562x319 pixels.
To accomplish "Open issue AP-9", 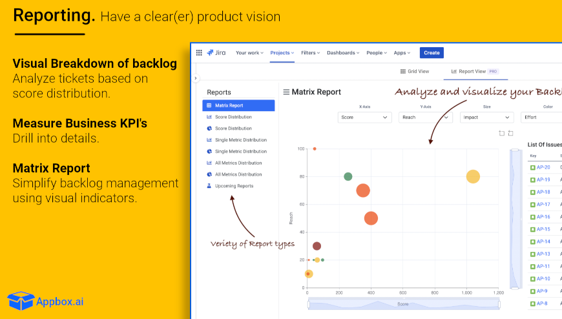I will point(542,291).
